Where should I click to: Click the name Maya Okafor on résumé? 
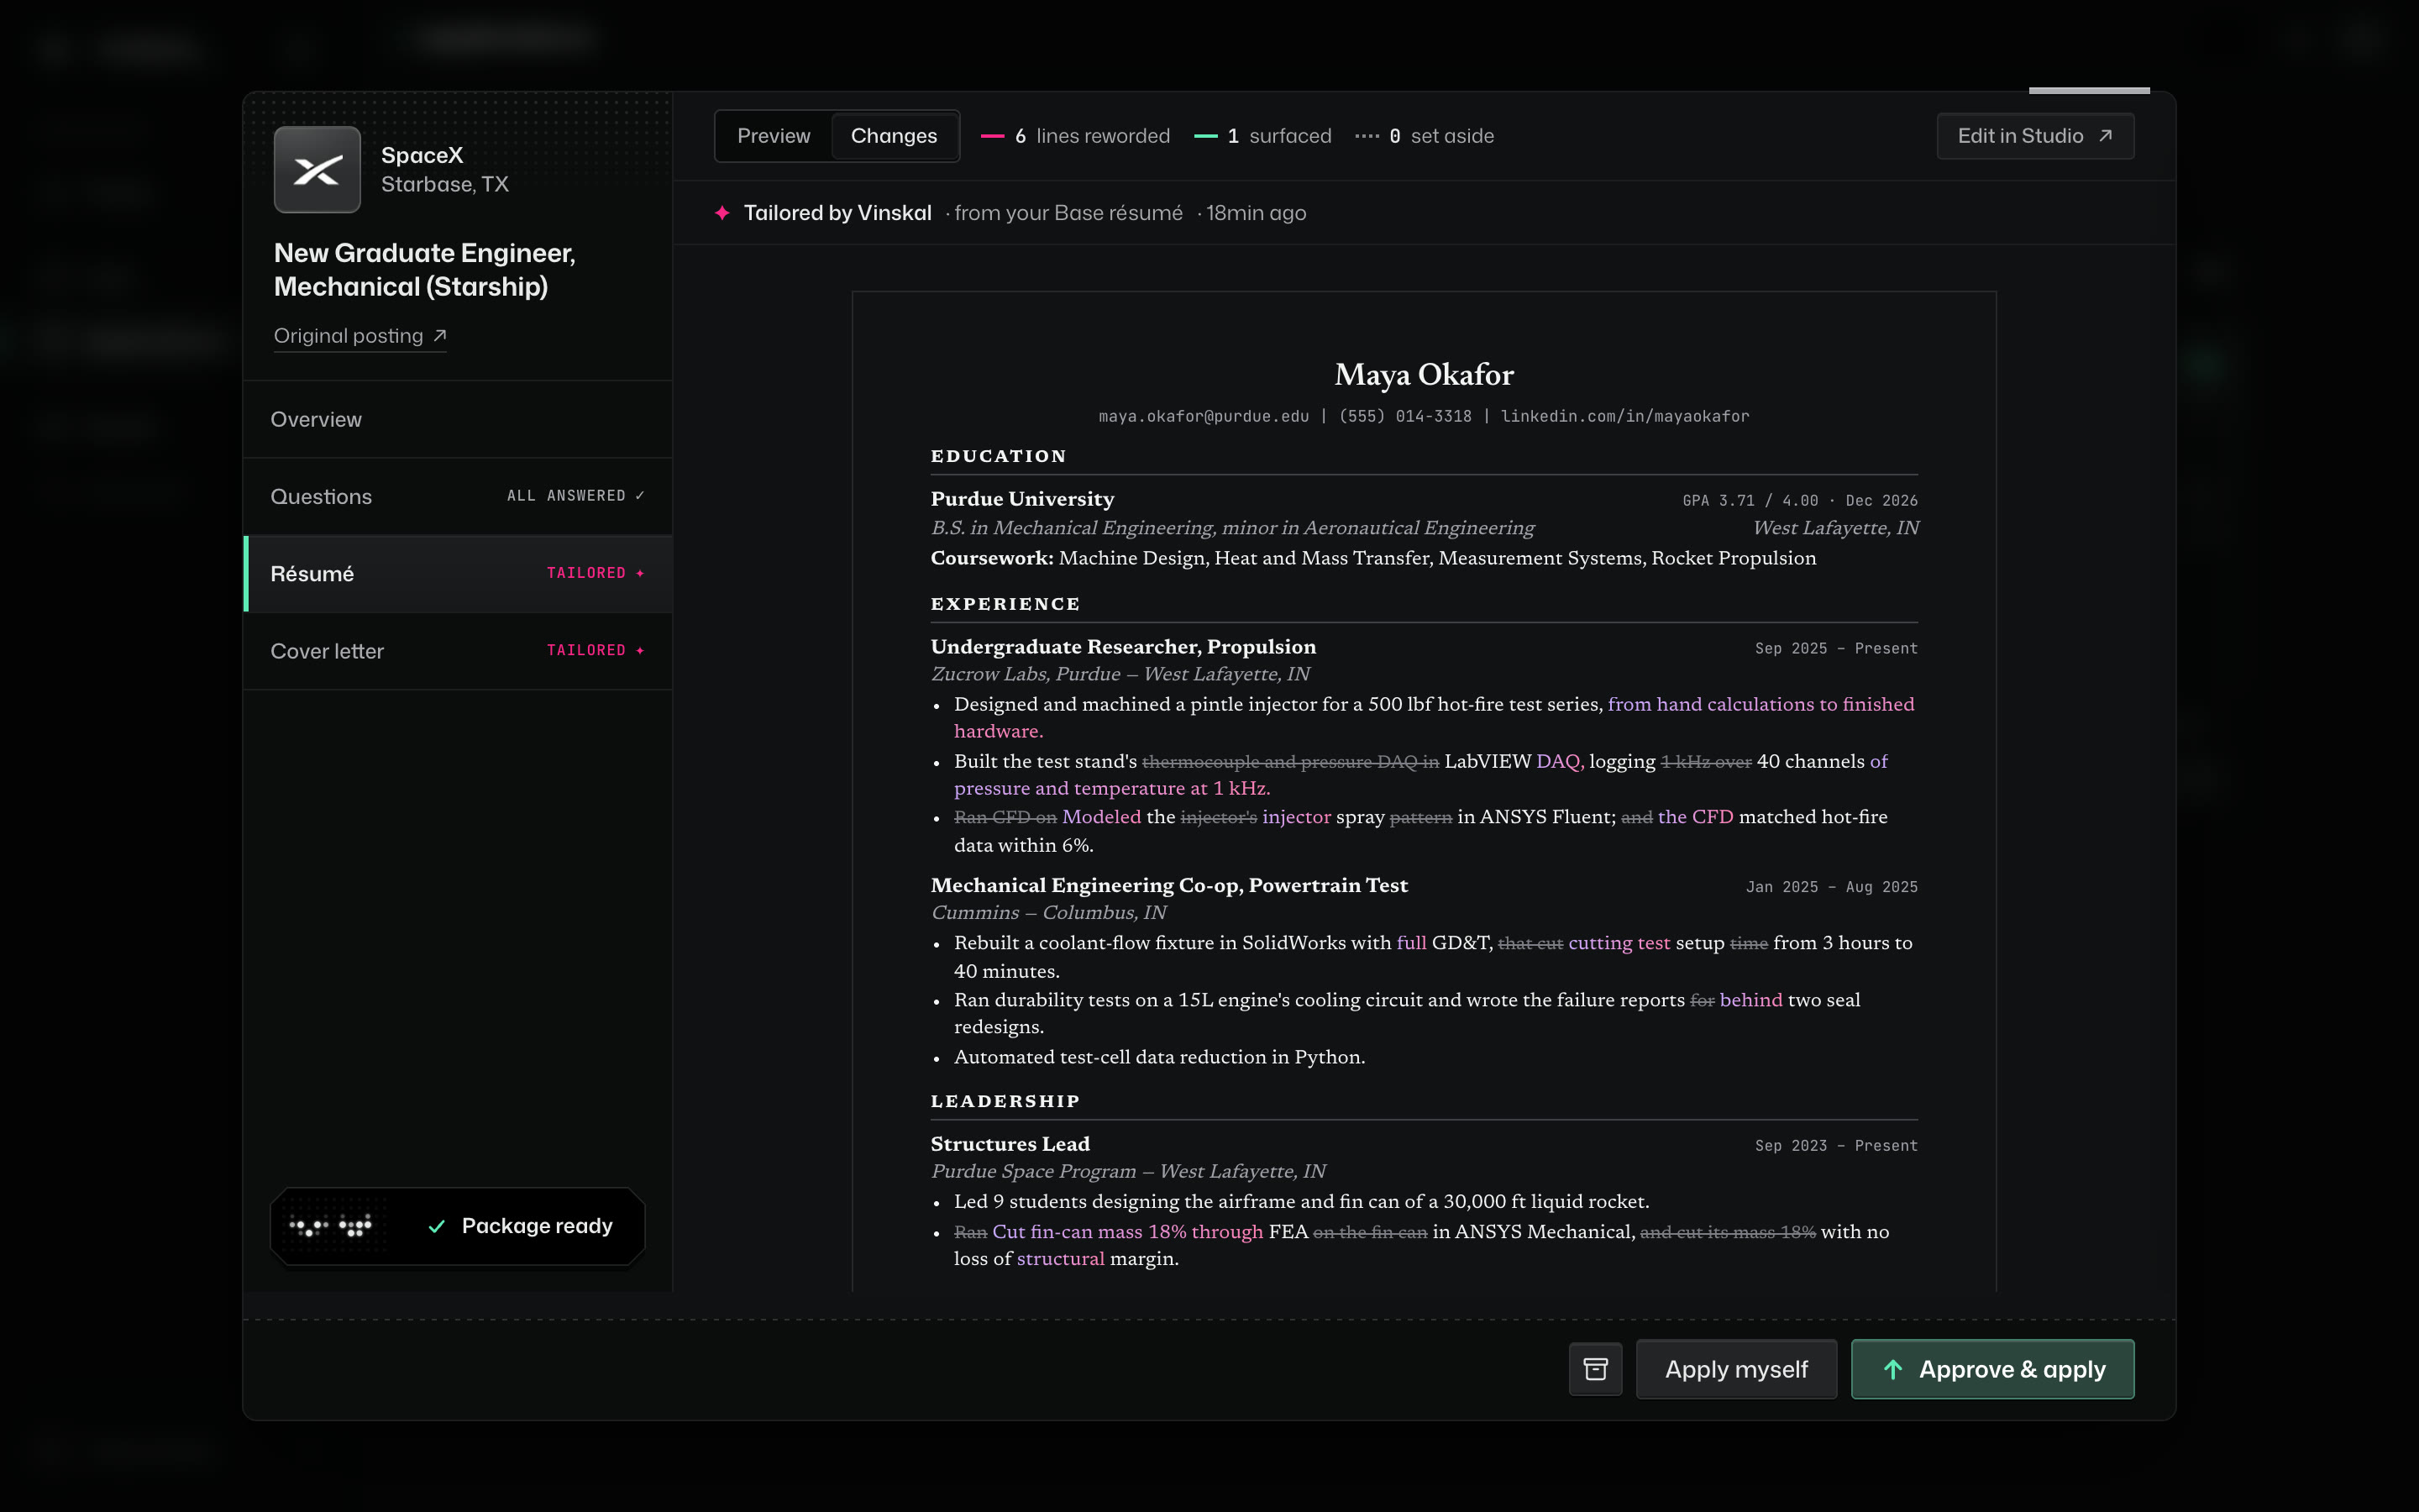pyautogui.click(x=1424, y=375)
